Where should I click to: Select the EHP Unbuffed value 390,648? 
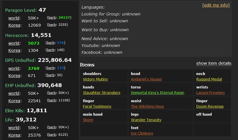[x=49, y=85]
